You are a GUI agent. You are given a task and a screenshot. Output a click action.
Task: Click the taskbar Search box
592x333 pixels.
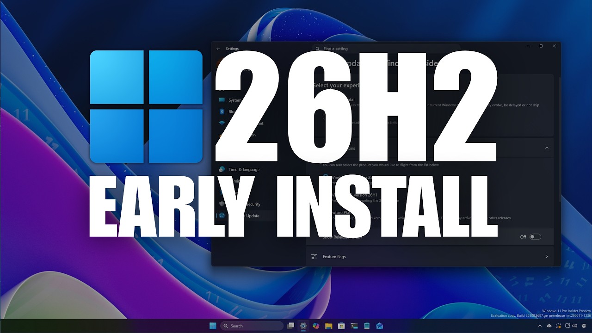252,326
